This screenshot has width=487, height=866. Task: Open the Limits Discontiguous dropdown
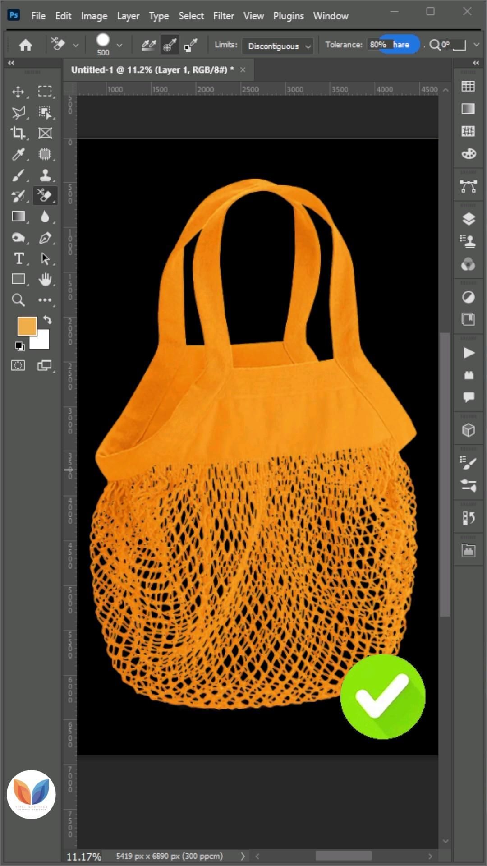(278, 46)
